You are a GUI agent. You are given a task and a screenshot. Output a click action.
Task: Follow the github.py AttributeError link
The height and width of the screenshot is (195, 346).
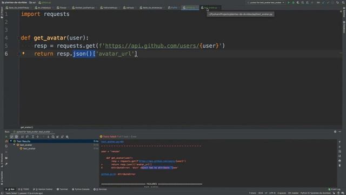[109, 174]
